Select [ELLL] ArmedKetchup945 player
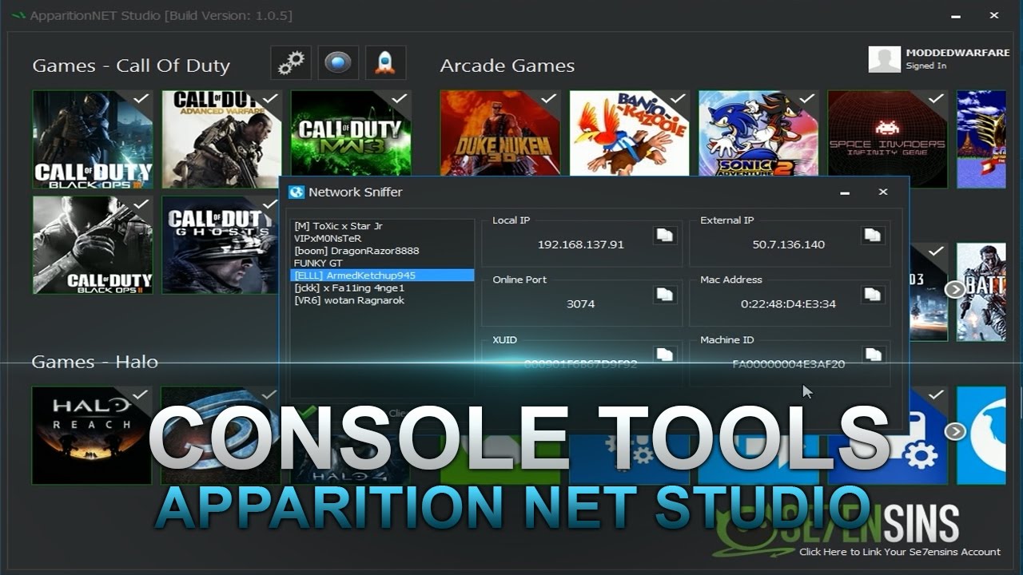Image resolution: width=1023 pixels, height=575 pixels. pos(382,276)
